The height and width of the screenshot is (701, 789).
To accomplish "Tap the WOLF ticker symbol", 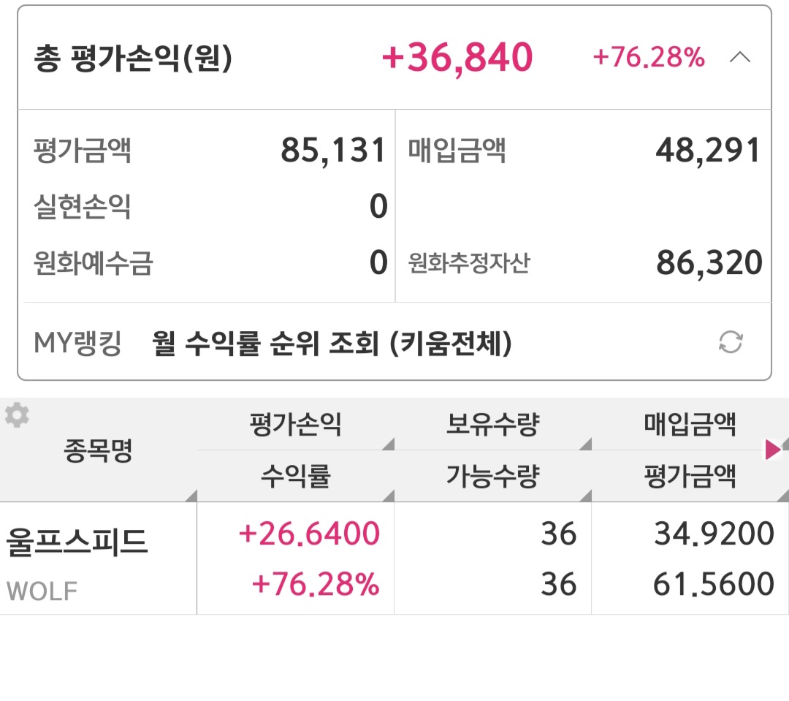I will click(42, 591).
